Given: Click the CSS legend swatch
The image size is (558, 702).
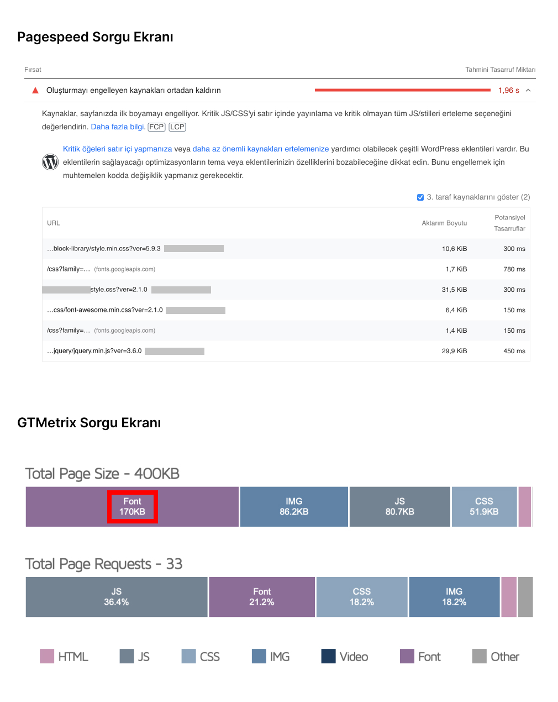Looking at the screenshot, I should [x=189, y=656].
